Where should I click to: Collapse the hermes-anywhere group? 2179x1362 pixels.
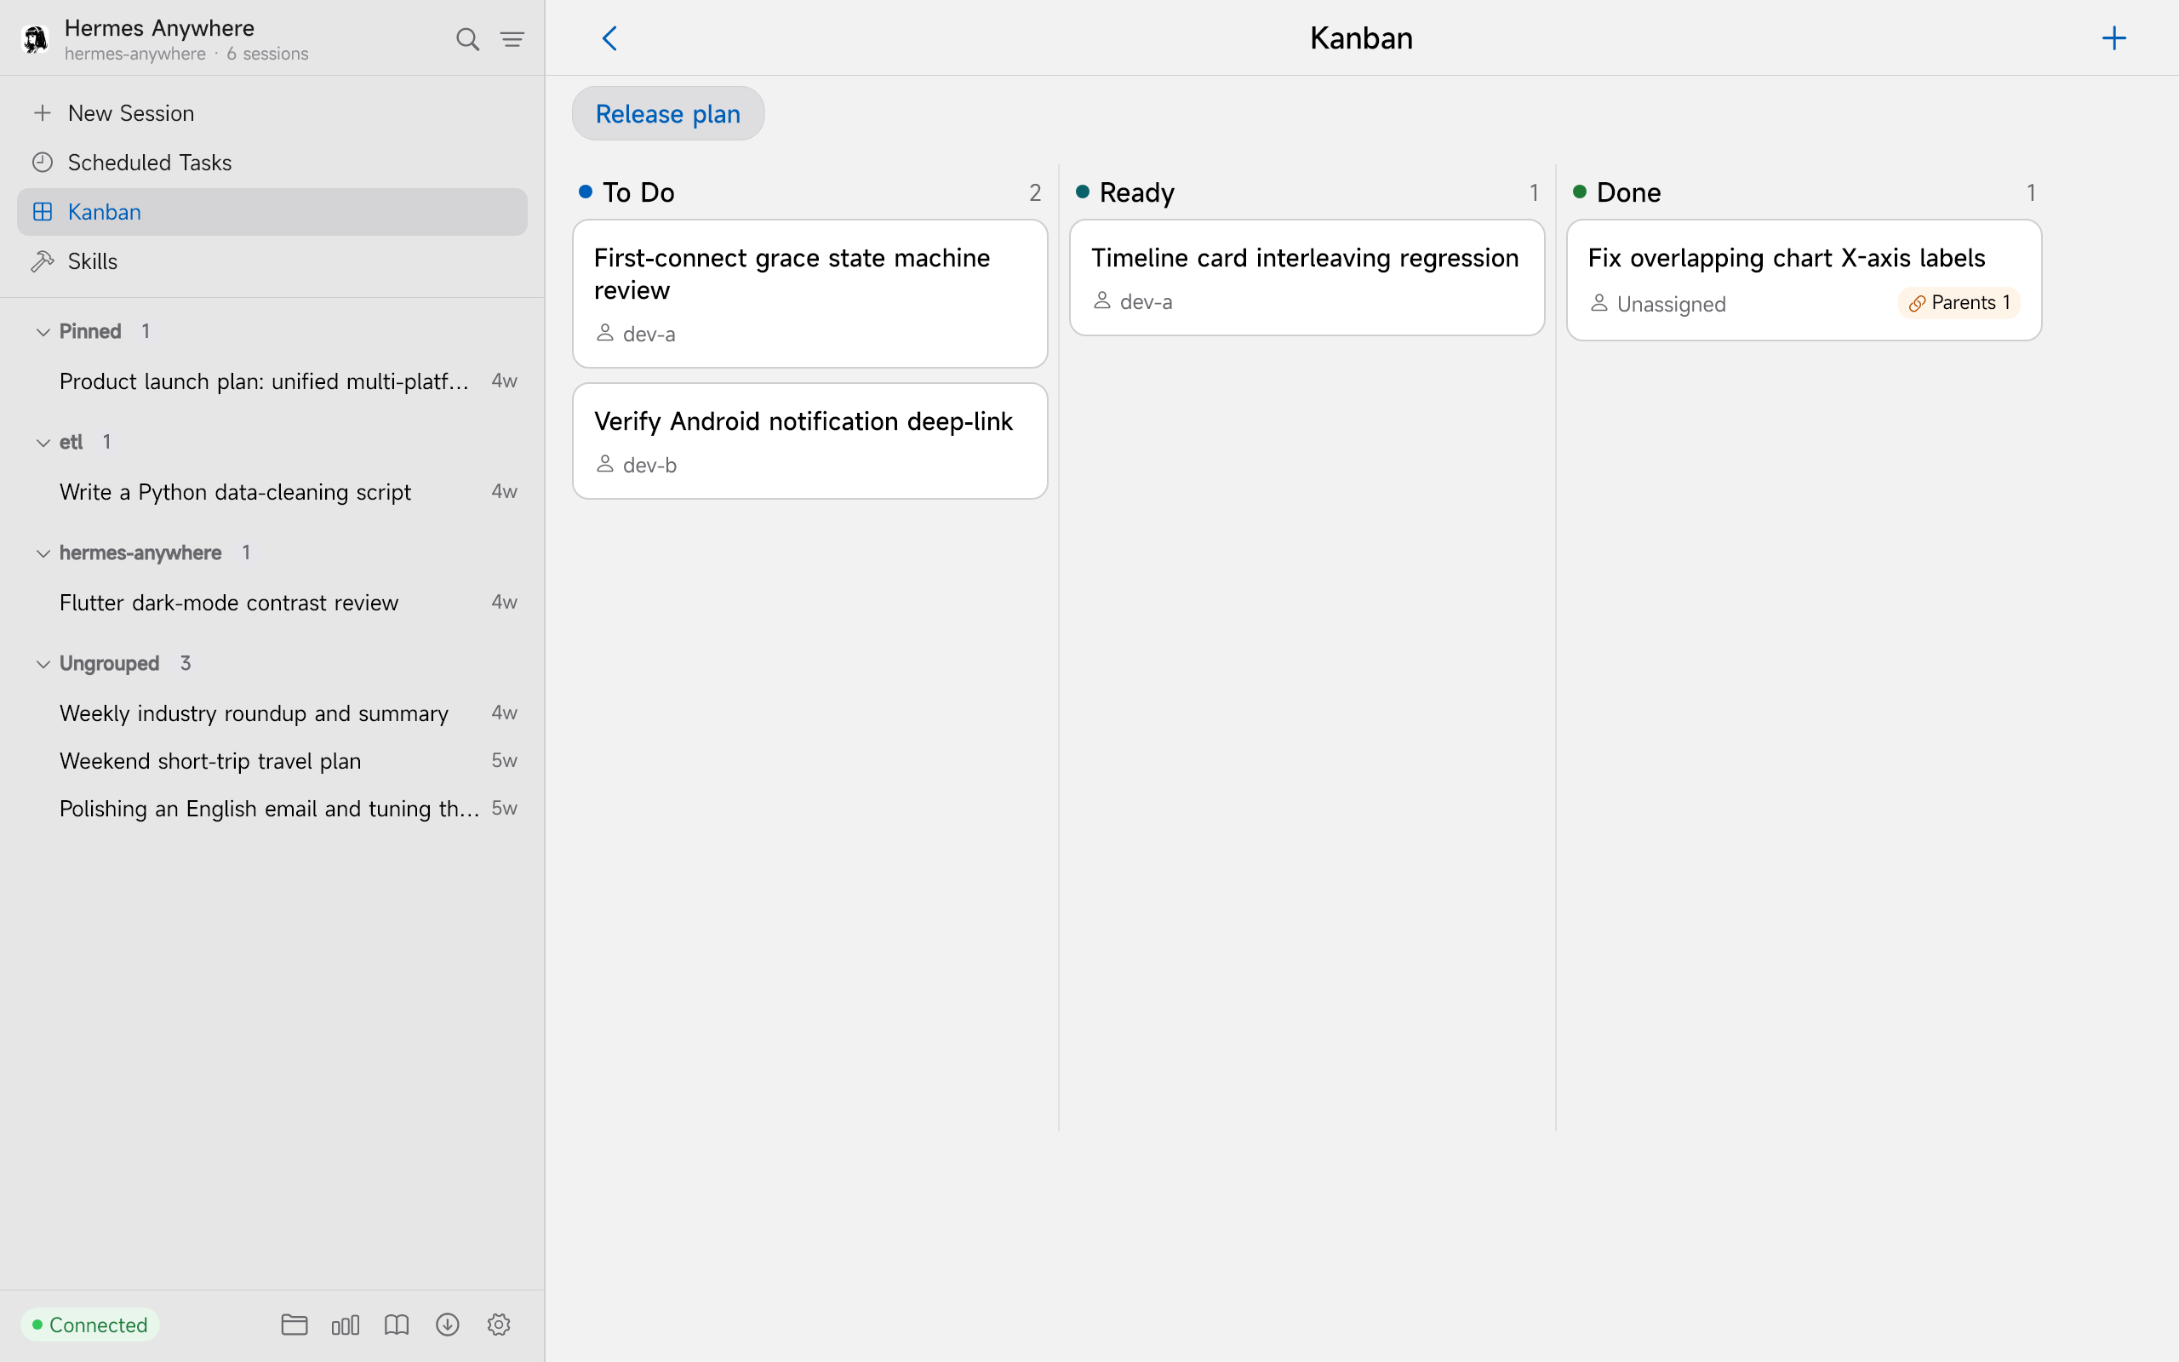(43, 553)
